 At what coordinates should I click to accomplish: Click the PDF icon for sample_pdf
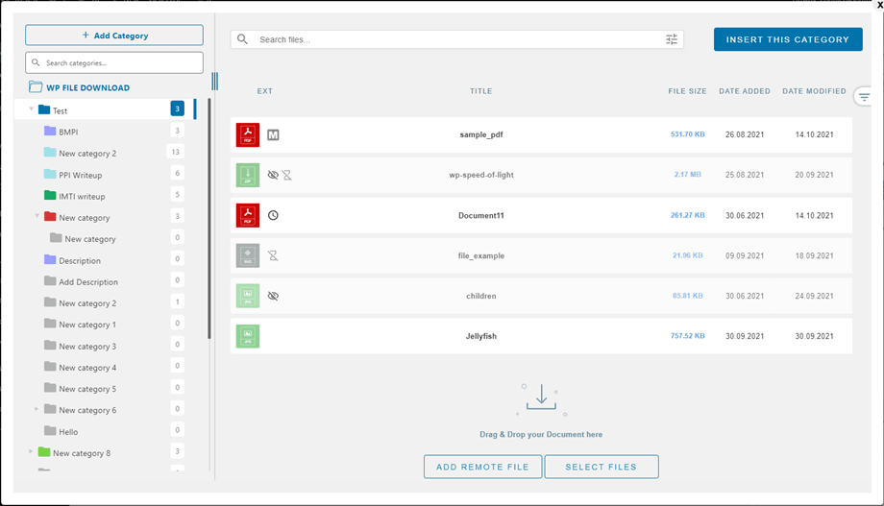pyautogui.click(x=248, y=134)
